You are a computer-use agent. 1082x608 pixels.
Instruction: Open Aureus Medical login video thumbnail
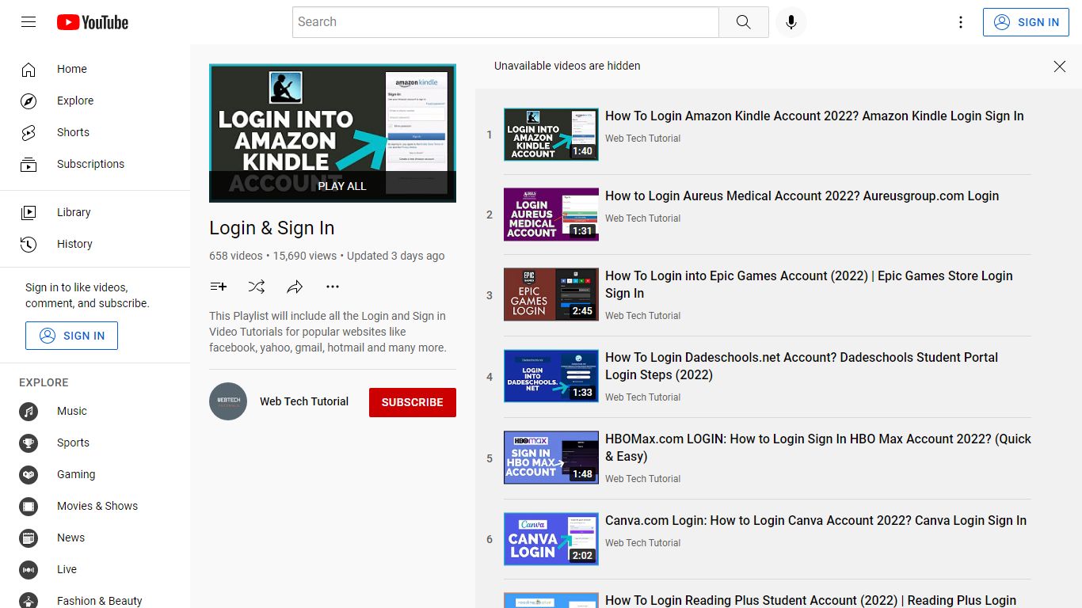[551, 215]
